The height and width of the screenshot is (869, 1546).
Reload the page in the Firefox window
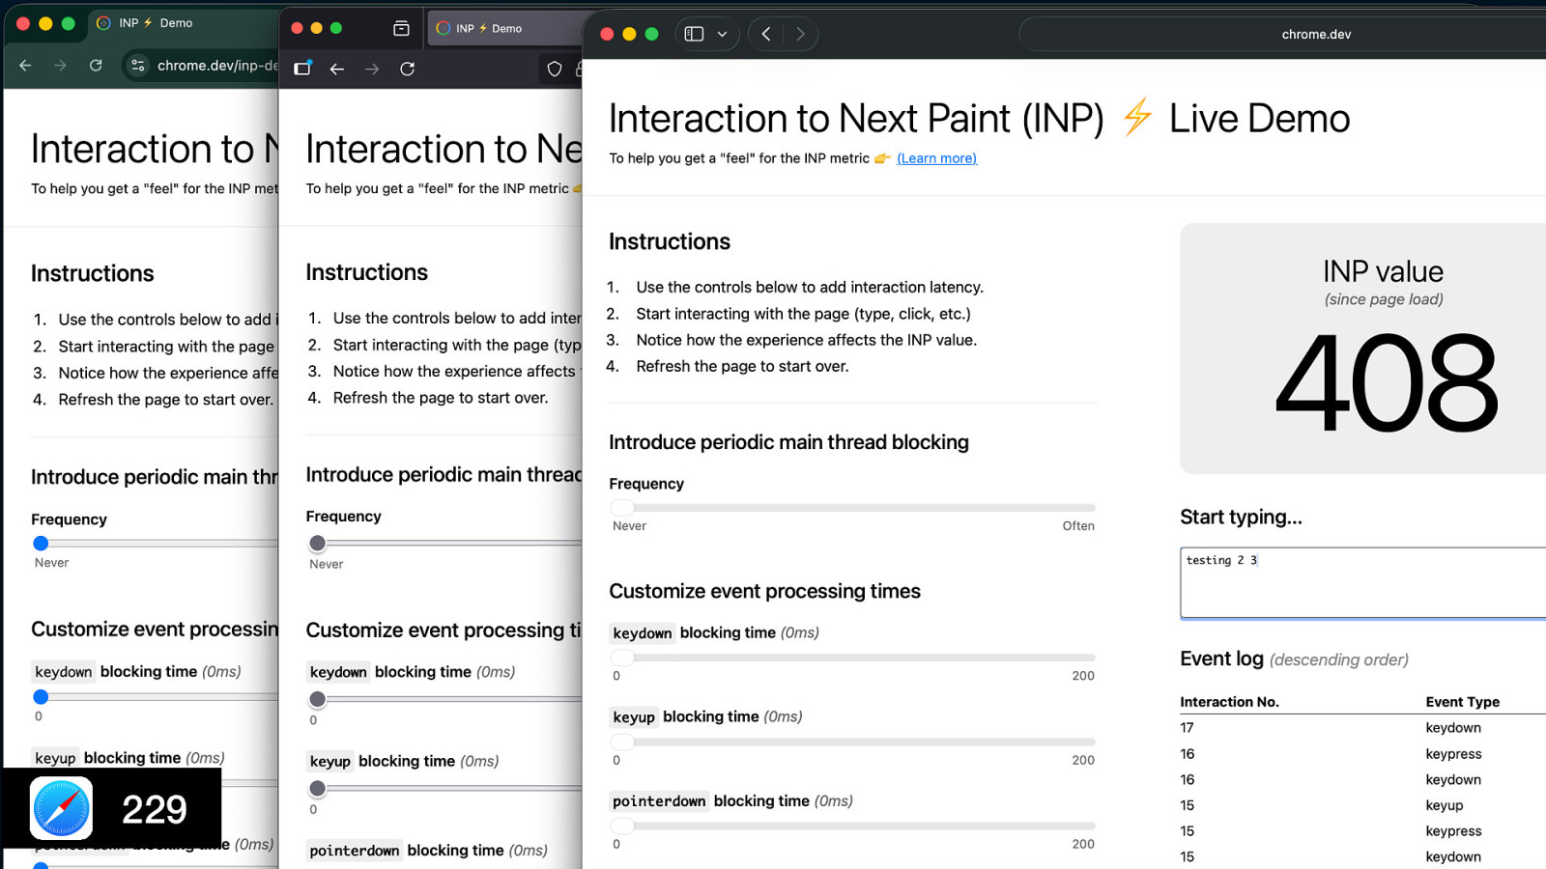coord(408,69)
